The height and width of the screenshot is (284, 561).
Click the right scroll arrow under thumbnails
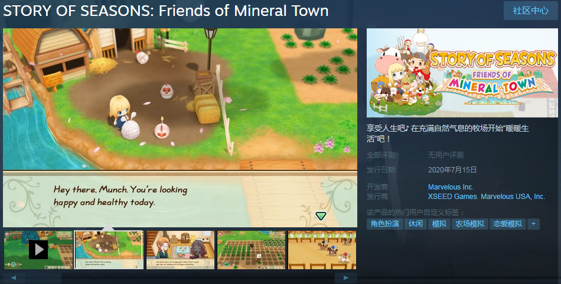345,278
